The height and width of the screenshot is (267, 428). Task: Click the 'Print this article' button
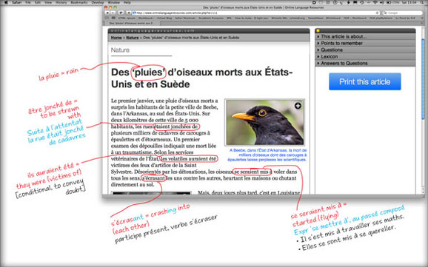click(364, 81)
